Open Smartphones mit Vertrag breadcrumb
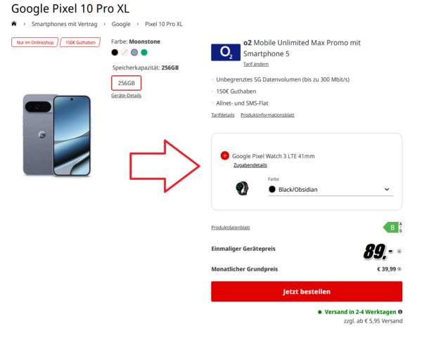This screenshot has height=338, width=422. point(64,24)
